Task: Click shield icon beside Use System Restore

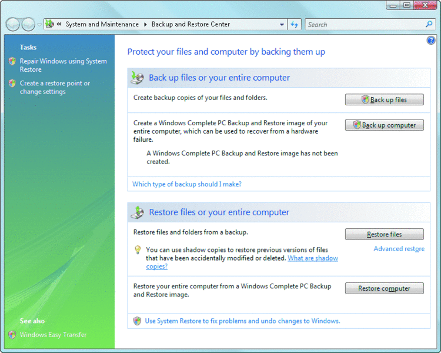Action: pyautogui.click(x=137, y=321)
